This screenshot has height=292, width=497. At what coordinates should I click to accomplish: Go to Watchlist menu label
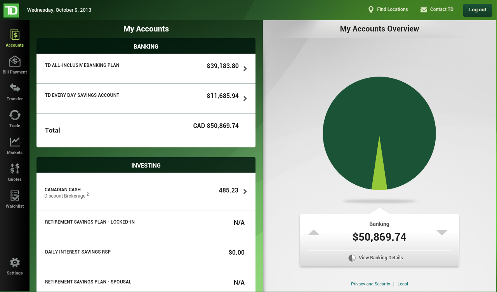click(15, 206)
